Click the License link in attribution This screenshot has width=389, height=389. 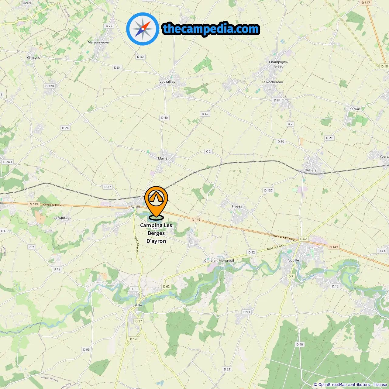click(x=380, y=385)
